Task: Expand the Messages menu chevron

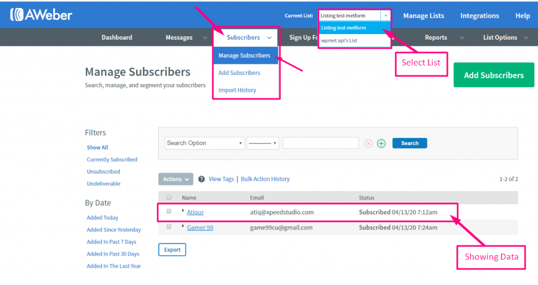Action: click(x=205, y=38)
